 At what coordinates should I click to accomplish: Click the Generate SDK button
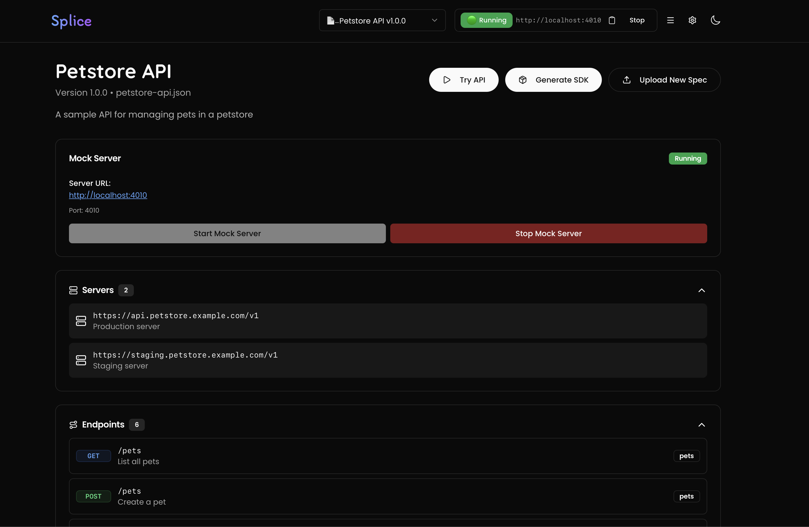pos(553,80)
